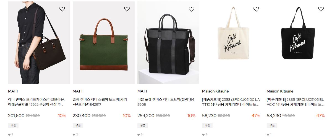The image size is (332, 139).
Task: Open the black Café Kitsuné tote image
Action: click(x=298, y=43)
